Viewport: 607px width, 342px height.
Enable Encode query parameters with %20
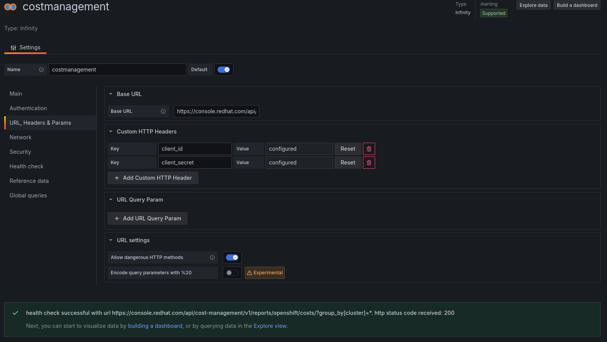pos(232,273)
